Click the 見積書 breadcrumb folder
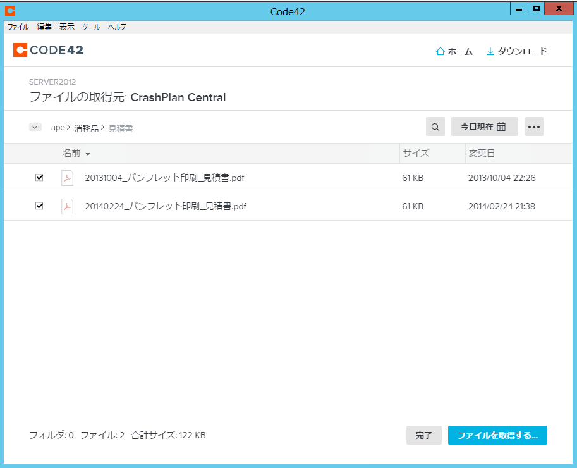The width and height of the screenshot is (577, 468). tap(121, 128)
